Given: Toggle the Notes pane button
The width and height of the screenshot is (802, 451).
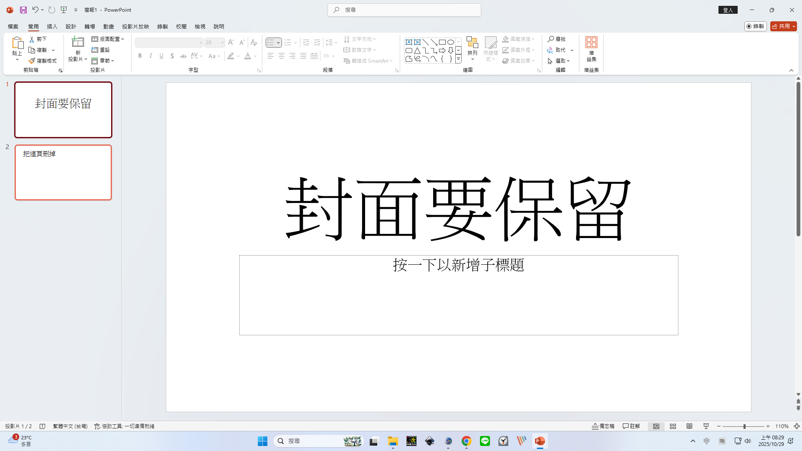Looking at the screenshot, I should point(603,426).
